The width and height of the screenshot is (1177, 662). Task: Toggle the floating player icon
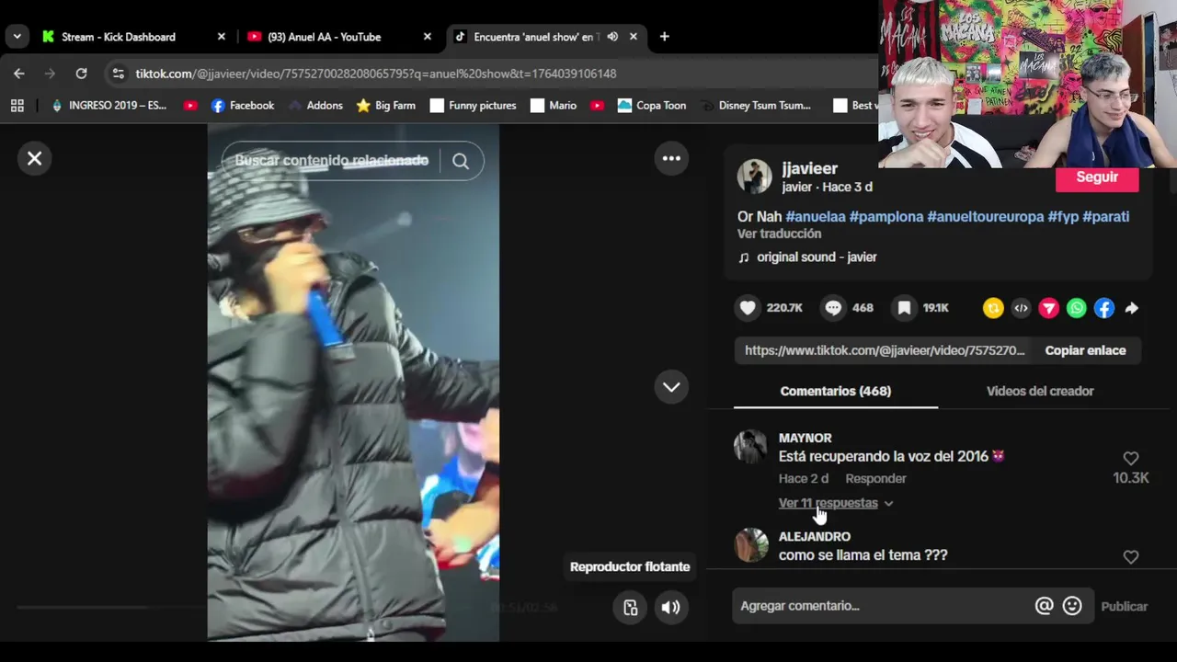click(x=630, y=607)
